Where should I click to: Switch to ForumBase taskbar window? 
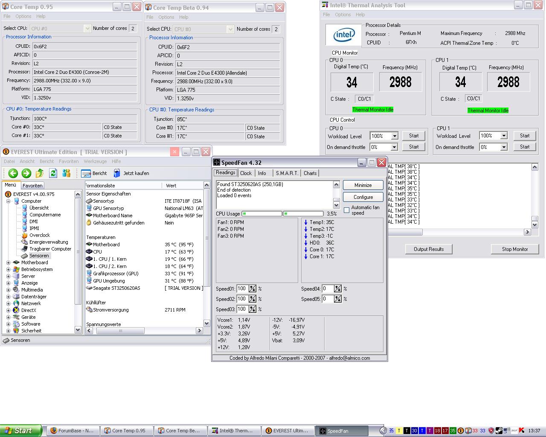pos(73,431)
